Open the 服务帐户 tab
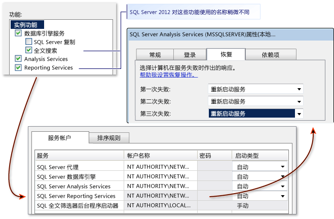Image resolution: width=334 pixels, height=219 pixels. 60,137
